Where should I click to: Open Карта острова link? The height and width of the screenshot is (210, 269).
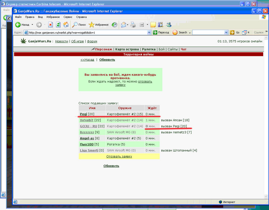coord(127,49)
